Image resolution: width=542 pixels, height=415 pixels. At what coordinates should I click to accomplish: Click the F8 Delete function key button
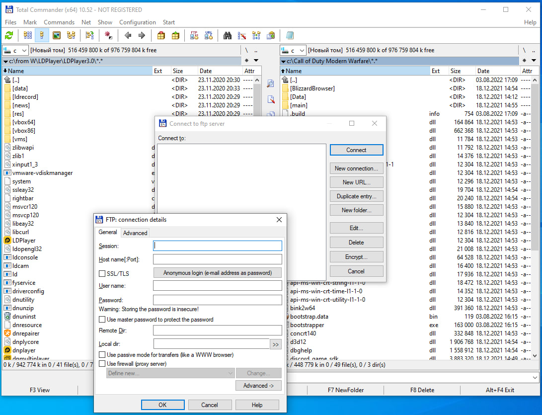coord(422,390)
